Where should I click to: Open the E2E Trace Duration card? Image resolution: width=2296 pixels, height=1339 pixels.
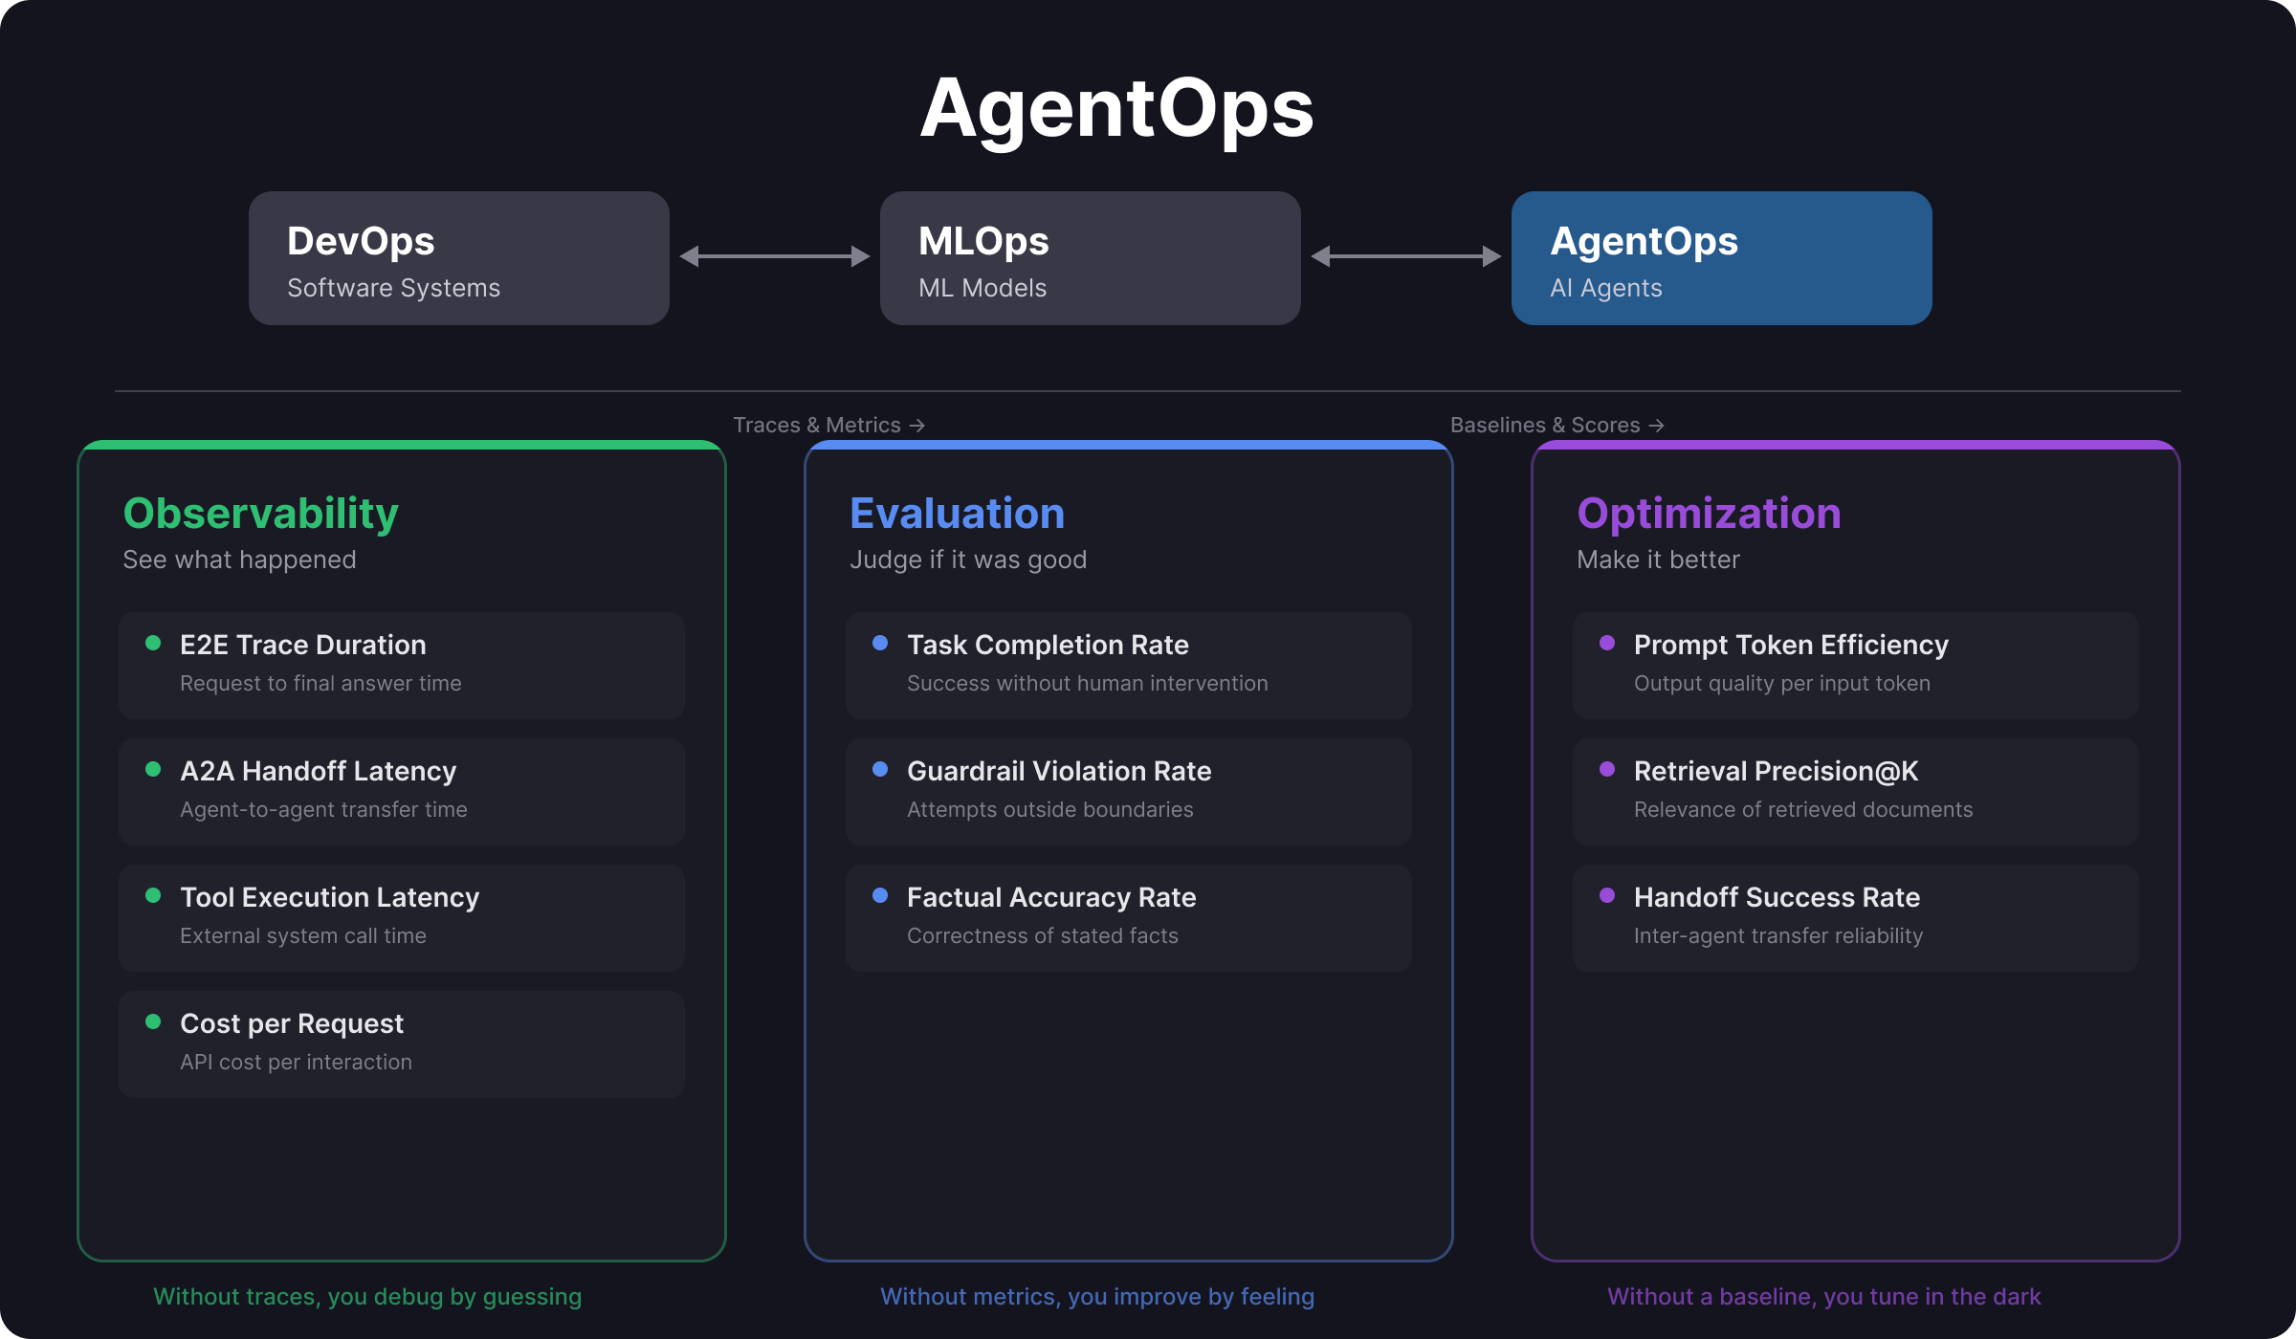click(402, 666)
